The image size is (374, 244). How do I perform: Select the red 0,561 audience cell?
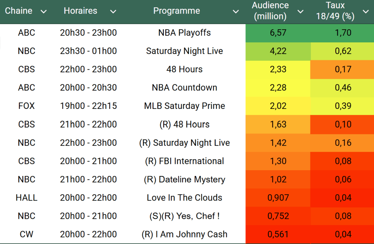click(x=278, y=234)
